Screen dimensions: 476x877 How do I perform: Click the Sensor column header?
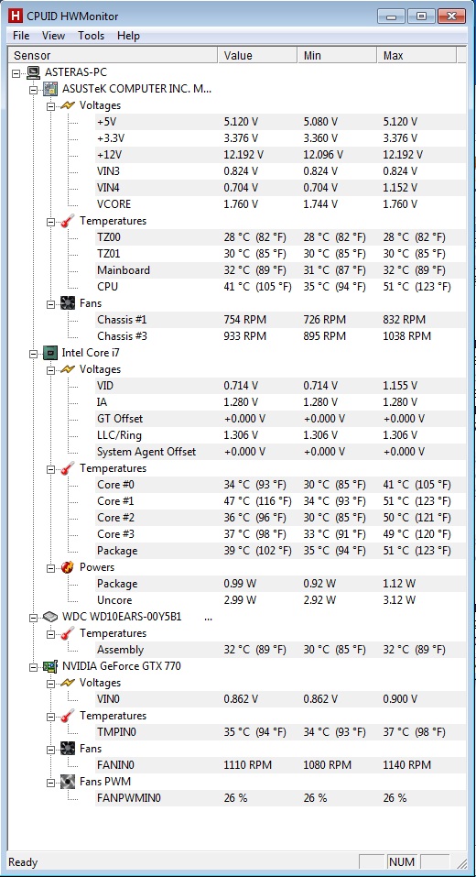pyautogui.click(x=113, y=55)
